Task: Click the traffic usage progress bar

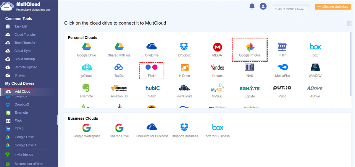Action: [x=291, y=5]
